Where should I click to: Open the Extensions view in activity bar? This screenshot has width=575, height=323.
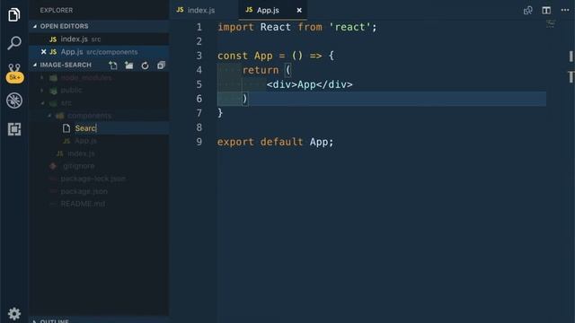click(14, 129)
